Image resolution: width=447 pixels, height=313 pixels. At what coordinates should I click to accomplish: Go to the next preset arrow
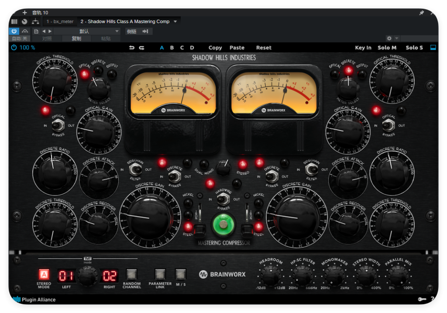[x=50, y=31]
